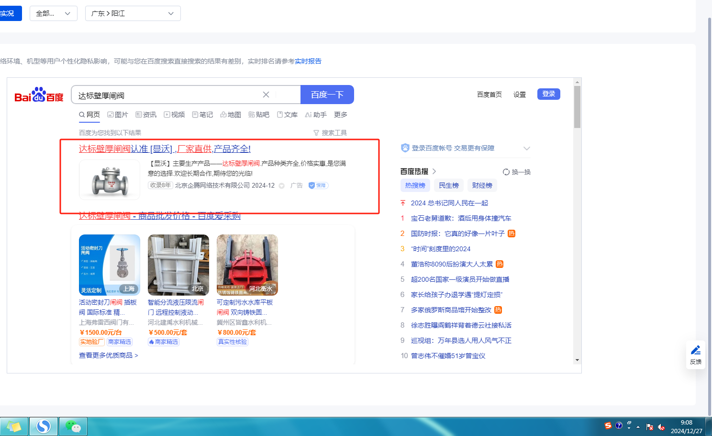Open hot search 宝石老舅道歉
Image resolution: width=712 pixels, height=436 pixels.
point(461,218)
